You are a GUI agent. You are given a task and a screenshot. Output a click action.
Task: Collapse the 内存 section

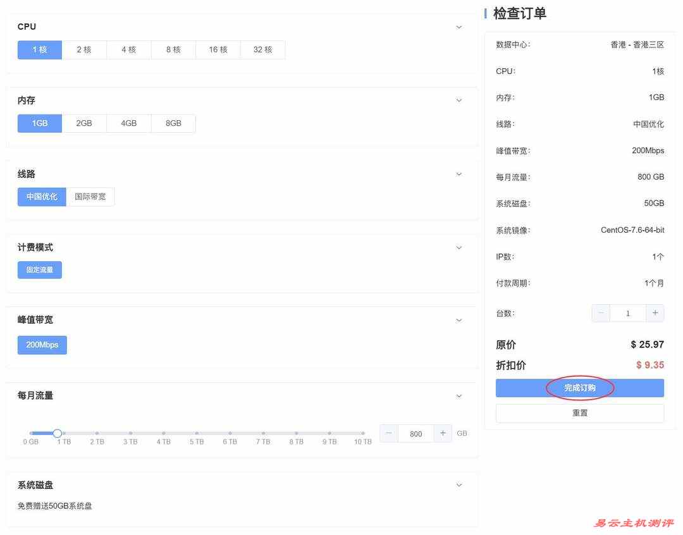(458, 100)
